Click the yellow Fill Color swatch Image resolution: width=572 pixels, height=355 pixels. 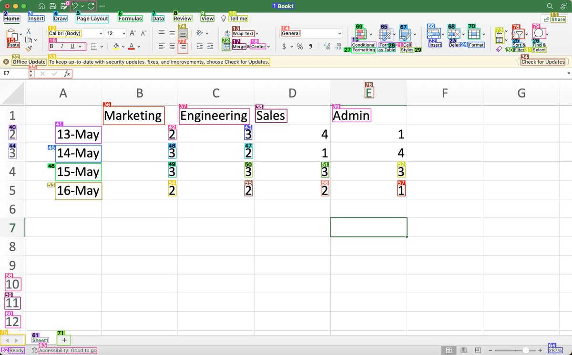(x=116, y=46)
